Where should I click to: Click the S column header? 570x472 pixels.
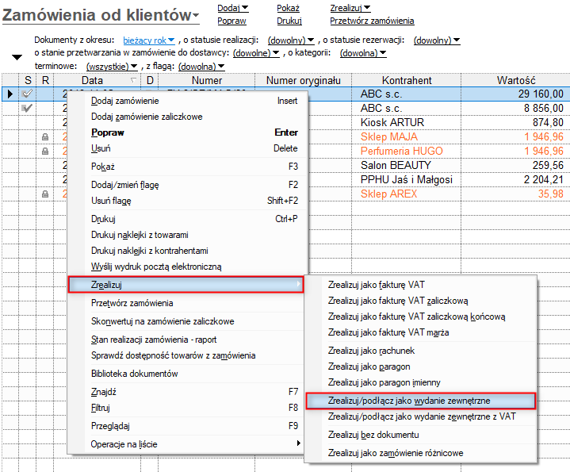pyautogui.click(x=28, y=80)
